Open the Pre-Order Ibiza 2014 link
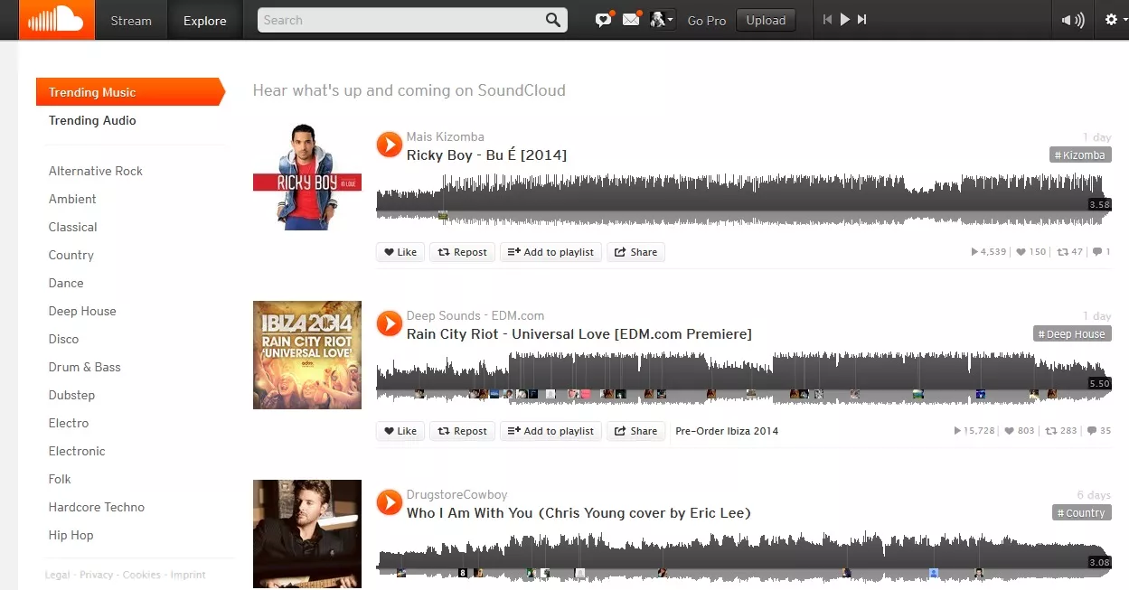 pyautogui.click(x=727, y=431)
